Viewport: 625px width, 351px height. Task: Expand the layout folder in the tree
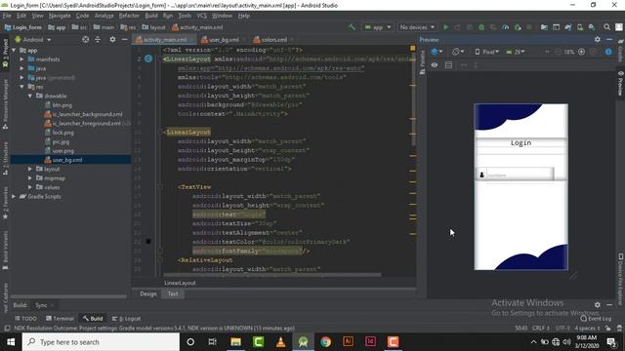point(30,169)
